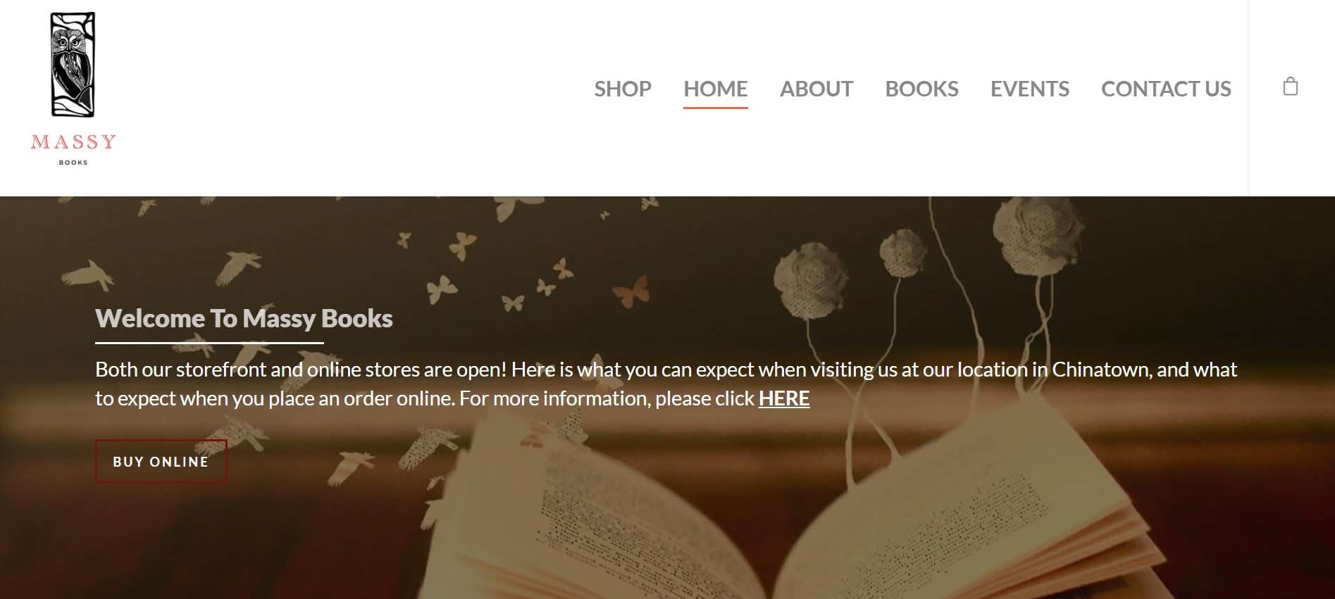The height and width of the screenshot is (599, 1335).
Task: Open the CONTACT US page
Action: [1166, 89]
